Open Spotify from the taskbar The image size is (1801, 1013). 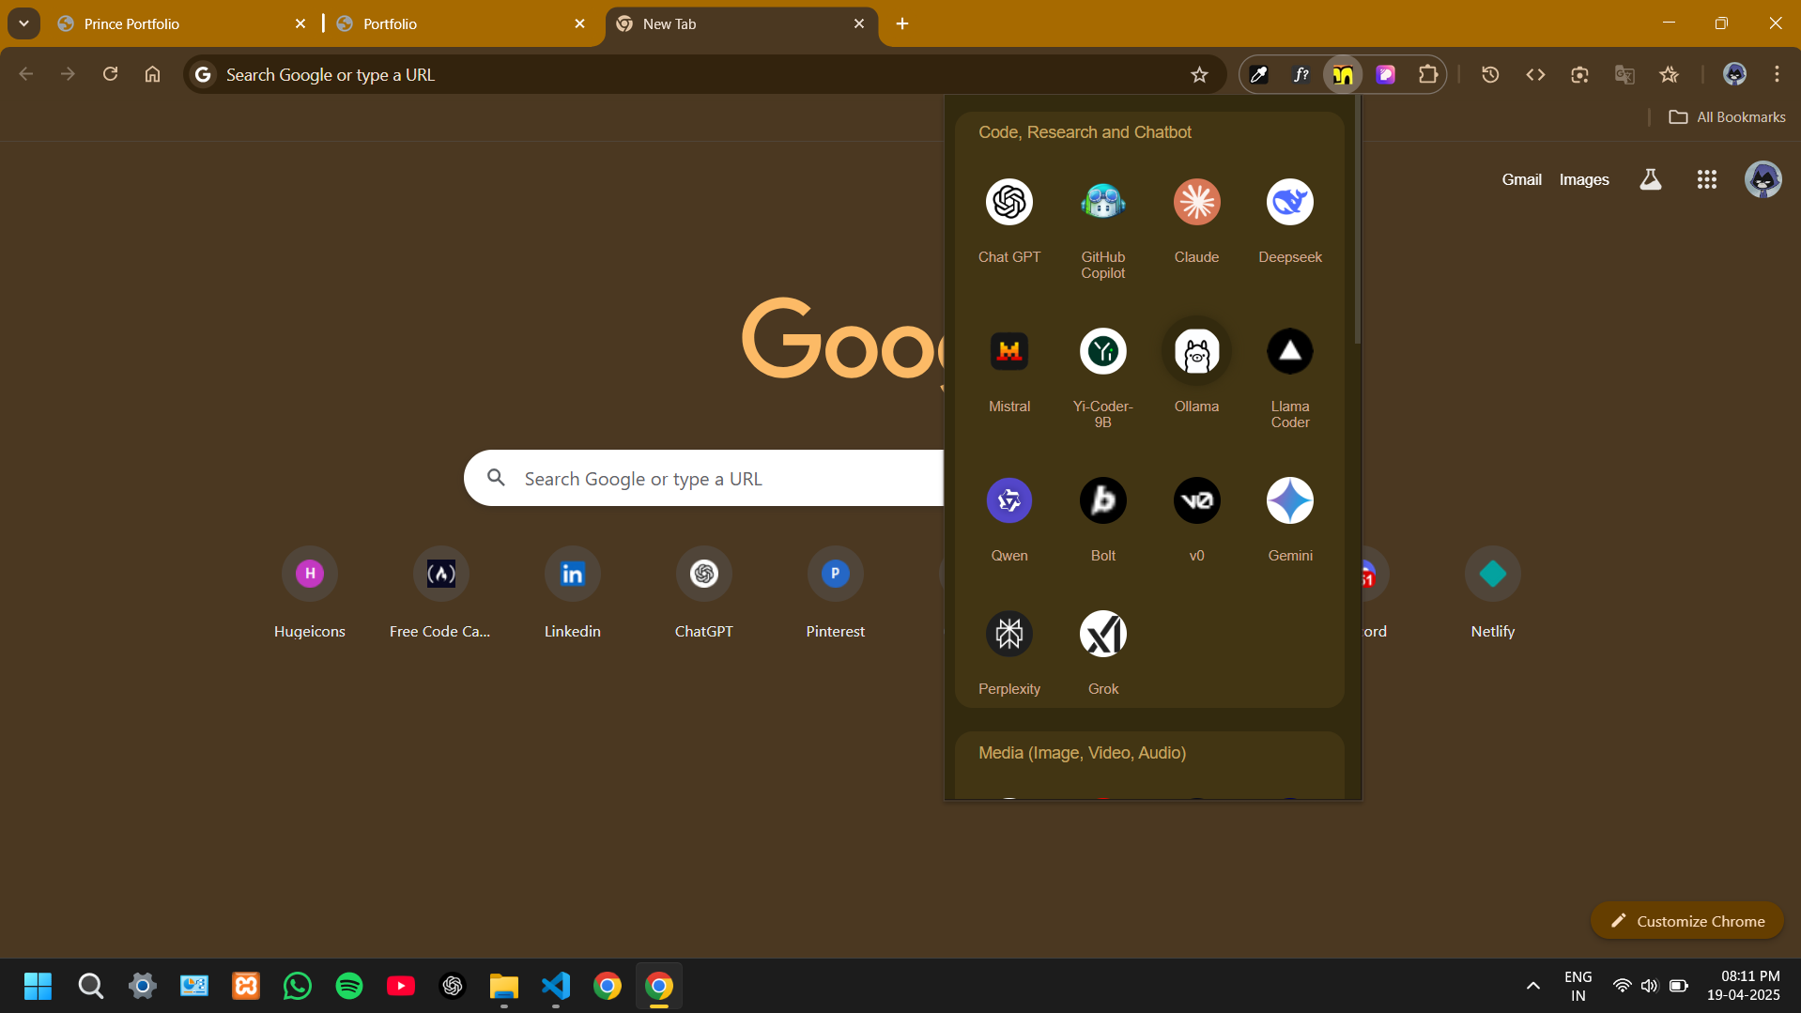tap(349, 986)
